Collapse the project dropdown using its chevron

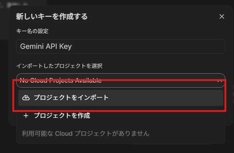(x=220, y=81)
